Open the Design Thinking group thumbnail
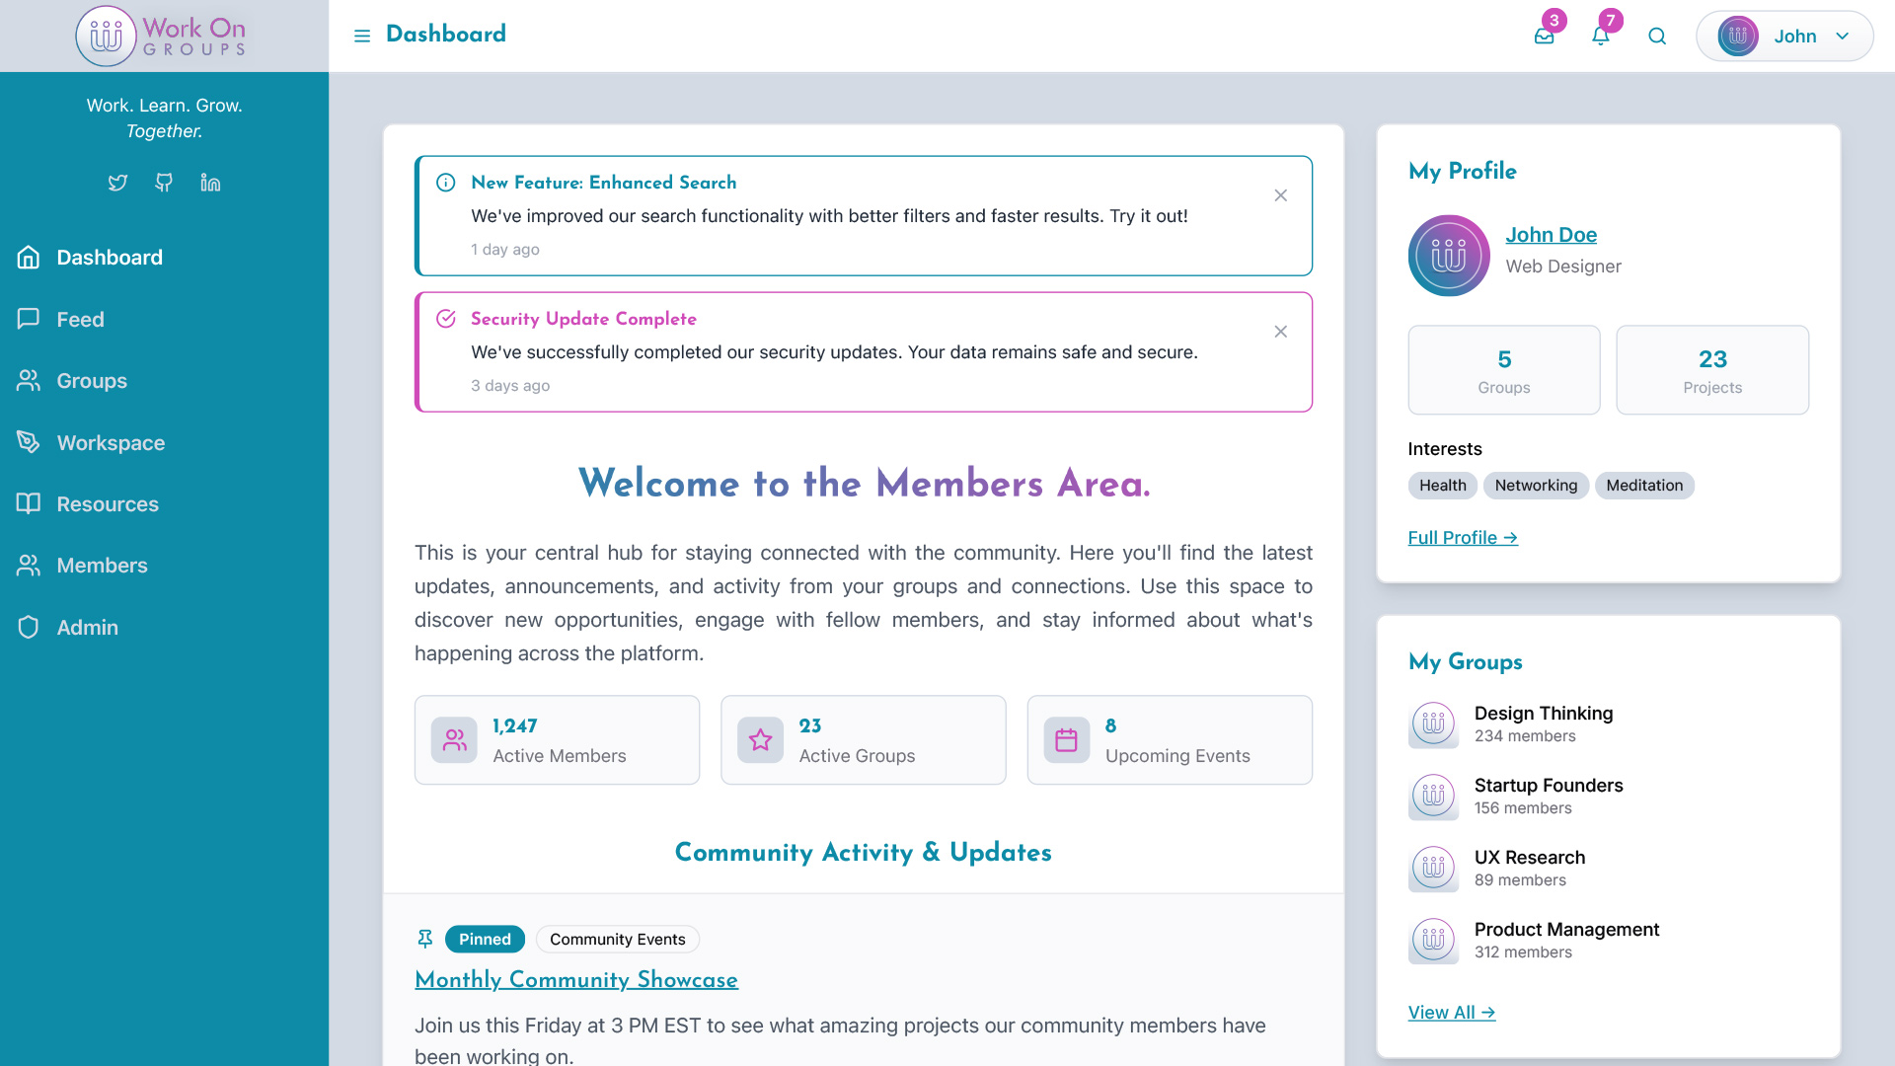The height and width of the screenshot is (1066, 1895). click(x=1433, y=724)
